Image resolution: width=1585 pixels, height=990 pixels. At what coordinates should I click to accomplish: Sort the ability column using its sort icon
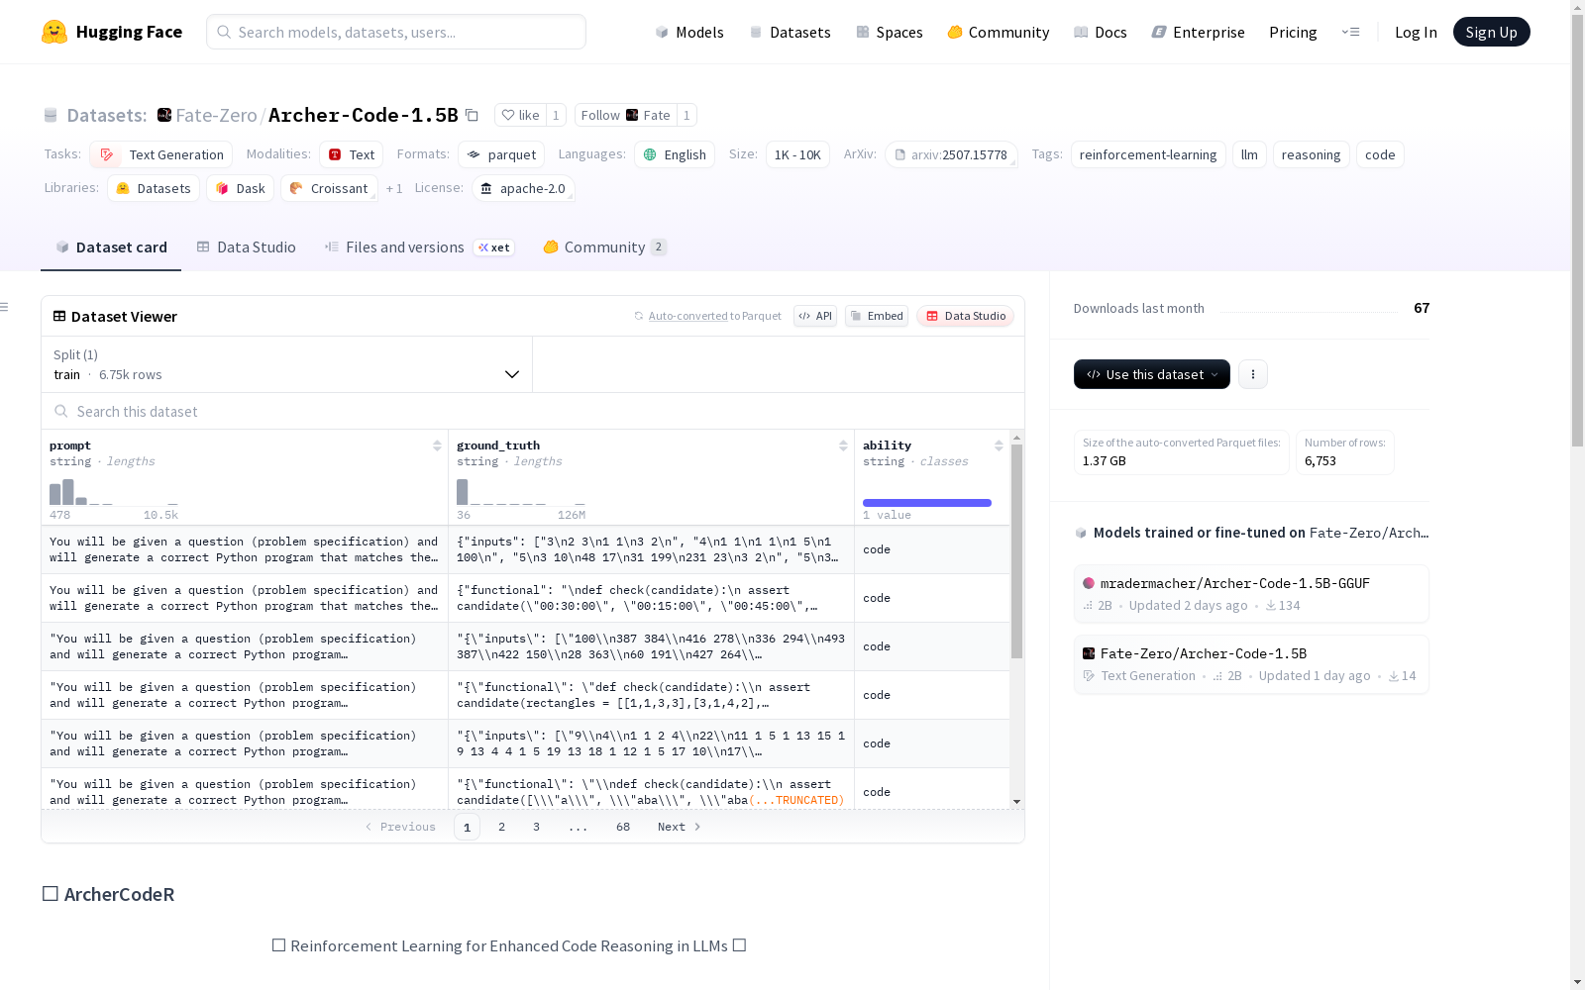click(999, 445)
